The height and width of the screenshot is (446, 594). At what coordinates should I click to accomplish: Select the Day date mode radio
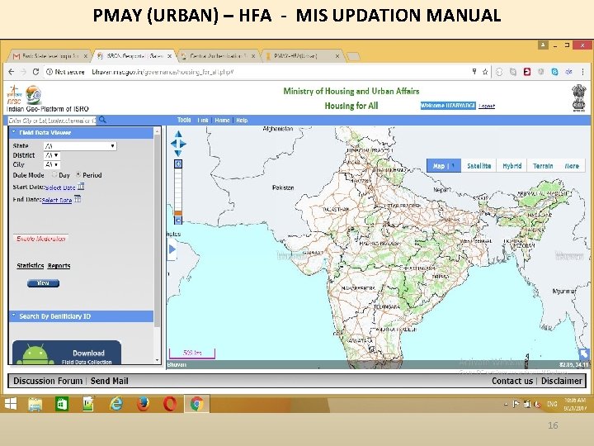[54, 174]
